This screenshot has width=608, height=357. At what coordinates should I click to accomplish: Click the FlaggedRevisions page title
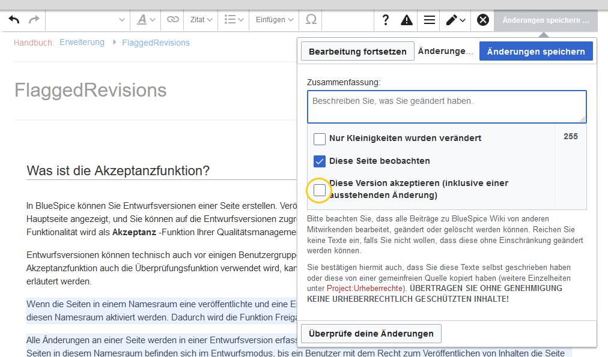[90, 90]
